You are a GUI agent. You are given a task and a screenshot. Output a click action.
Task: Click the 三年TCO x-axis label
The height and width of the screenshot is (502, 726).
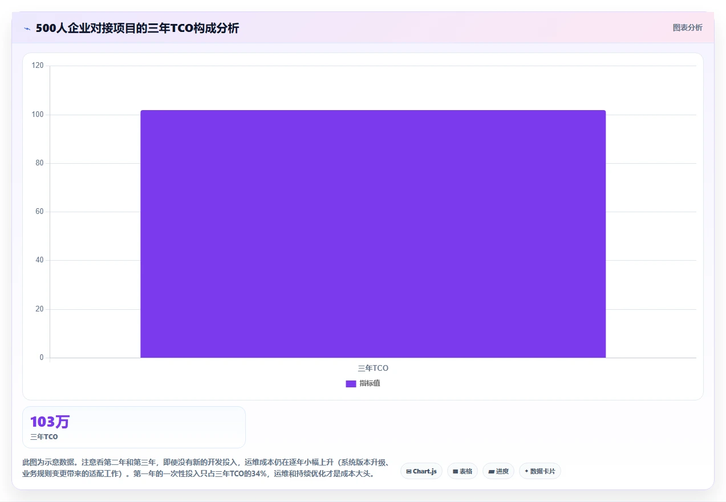(x=373, y=368)
